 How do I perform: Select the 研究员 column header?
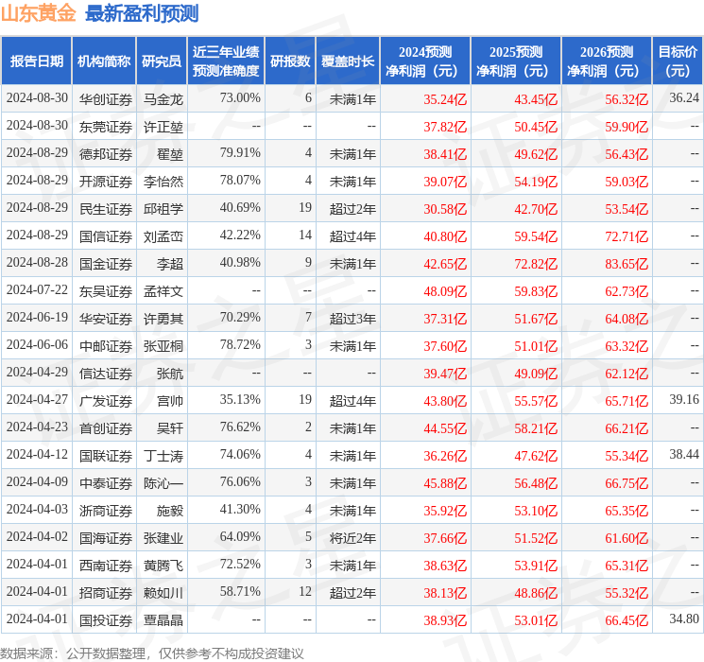[162, 61]
